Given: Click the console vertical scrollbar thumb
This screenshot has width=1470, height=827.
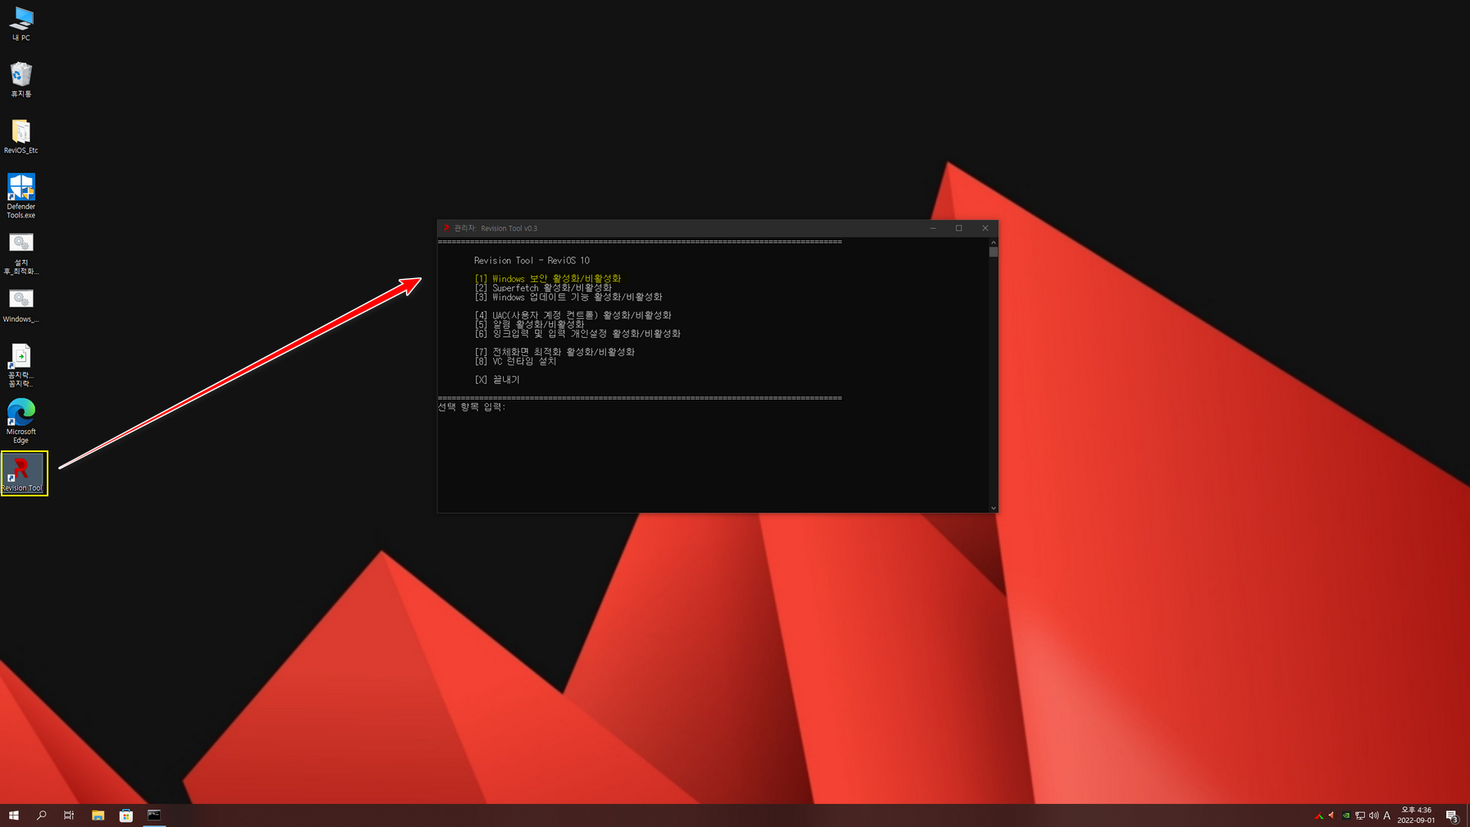Looking at the screenshot, I should click(x=993, y=252).
